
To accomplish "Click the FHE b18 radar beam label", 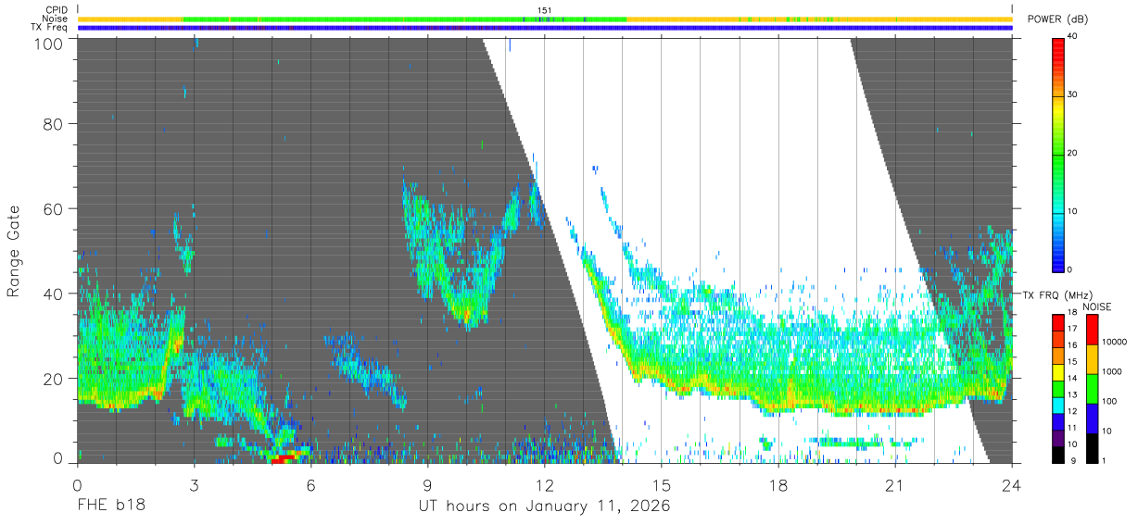I will (x=110, y=506).
